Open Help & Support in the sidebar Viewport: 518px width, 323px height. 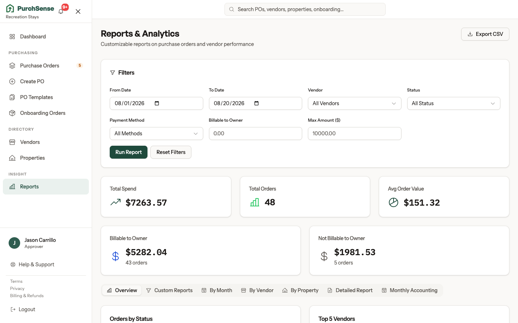pos(46,265)
